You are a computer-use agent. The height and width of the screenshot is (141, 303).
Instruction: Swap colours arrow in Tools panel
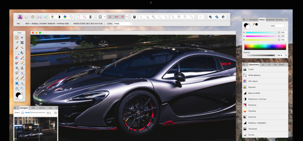click(22, 94)
